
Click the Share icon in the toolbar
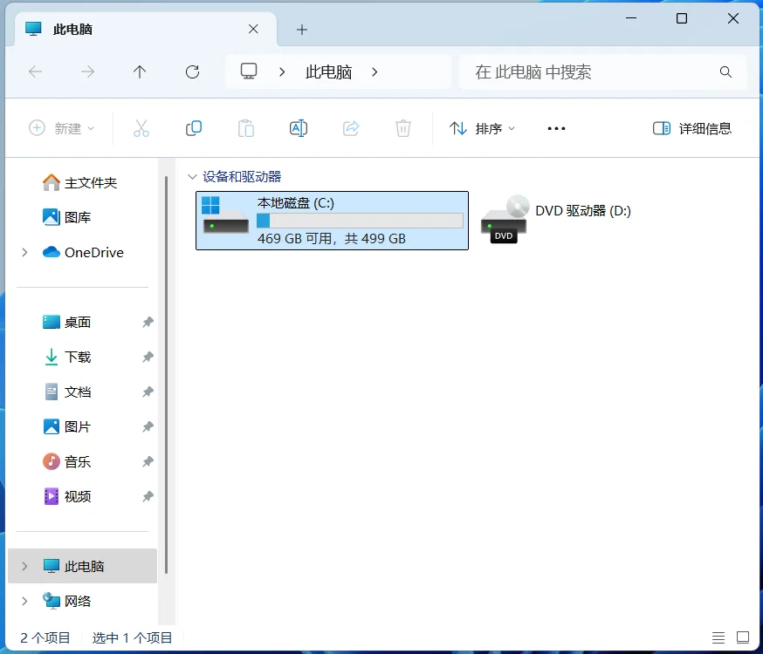click(351, 127)
